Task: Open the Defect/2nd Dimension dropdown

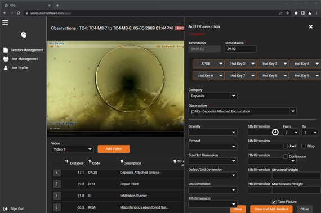Action: click(x=213, y=175)
